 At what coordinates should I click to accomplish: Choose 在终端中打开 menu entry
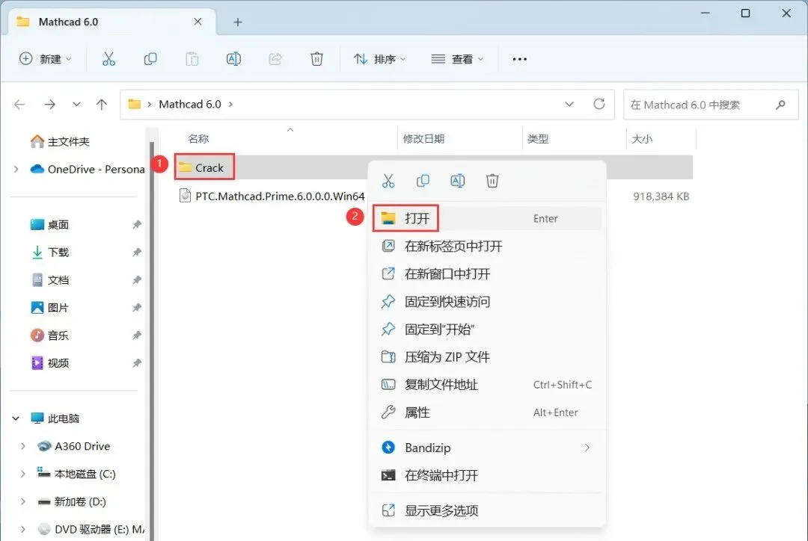click(x=487, y=476)
